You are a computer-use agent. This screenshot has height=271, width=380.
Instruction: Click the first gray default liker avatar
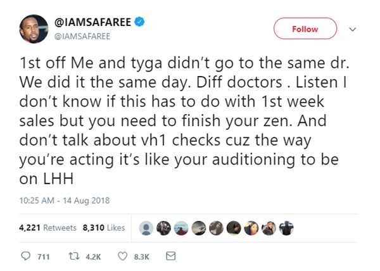pyautogui.click(x=147, y=228)
